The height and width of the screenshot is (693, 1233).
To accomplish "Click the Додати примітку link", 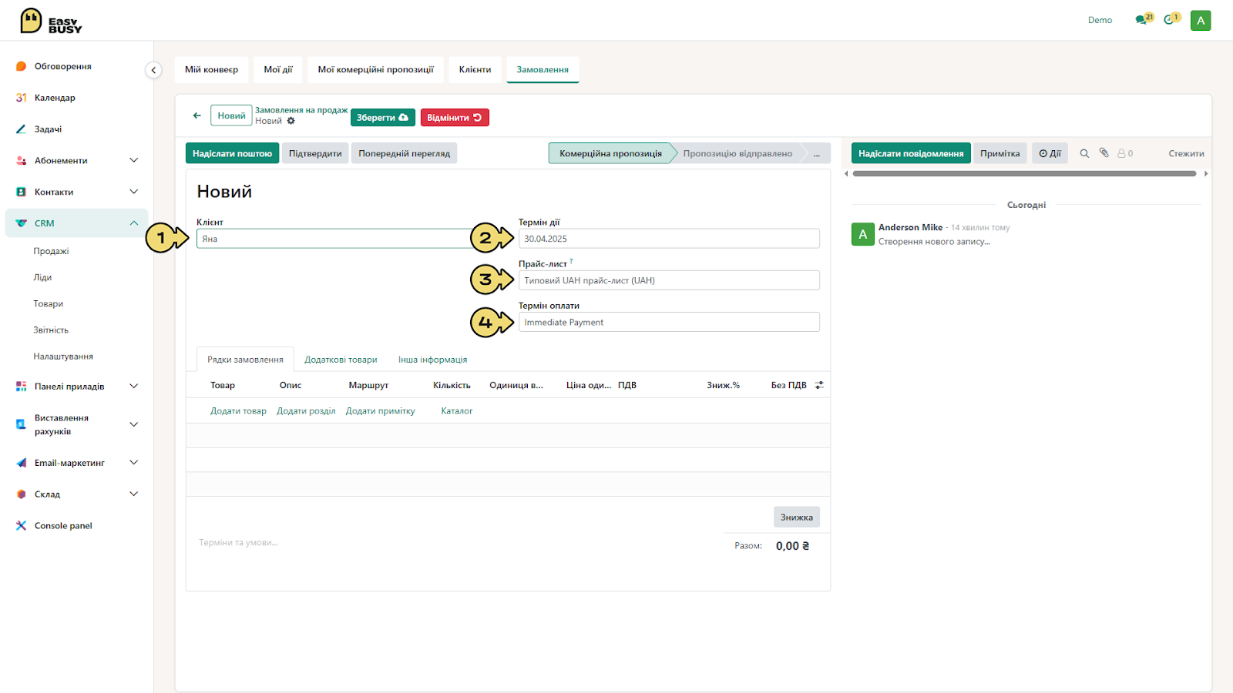I will pos(380,411).
